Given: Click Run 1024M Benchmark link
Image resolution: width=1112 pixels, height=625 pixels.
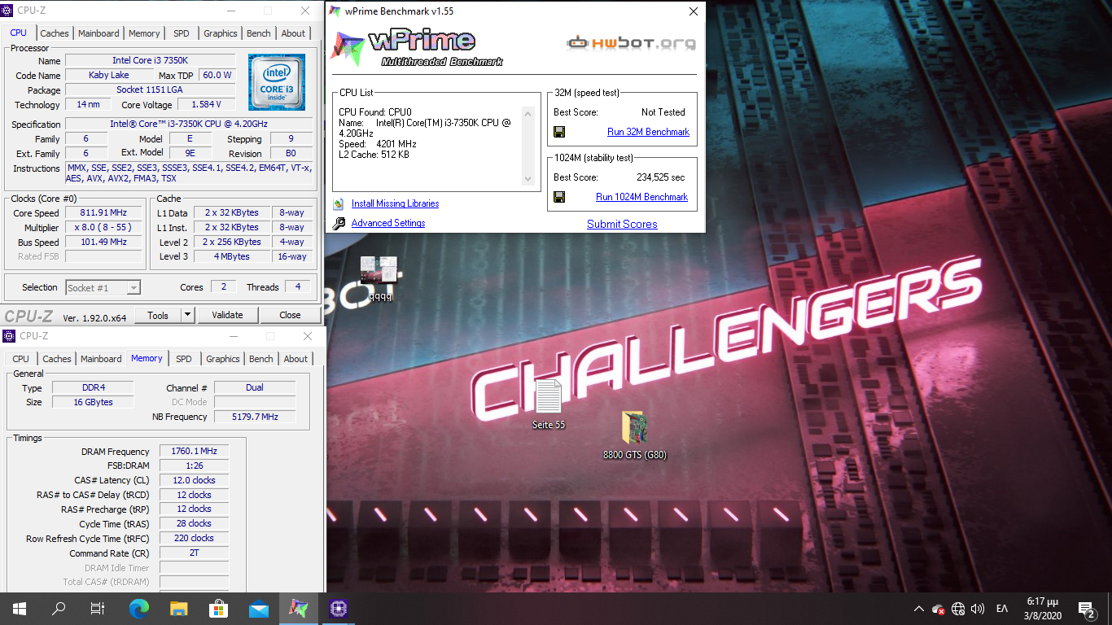Looking at the screenshot, I should (641, 197).
